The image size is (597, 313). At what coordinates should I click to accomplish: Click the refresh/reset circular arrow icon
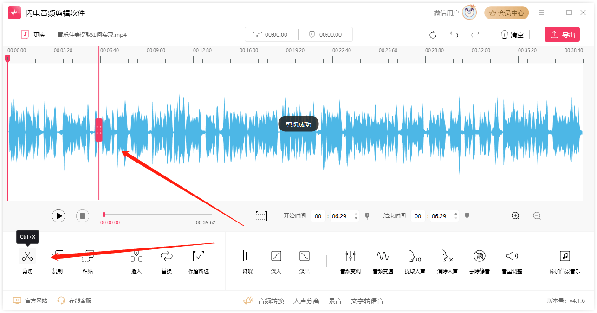433,35
